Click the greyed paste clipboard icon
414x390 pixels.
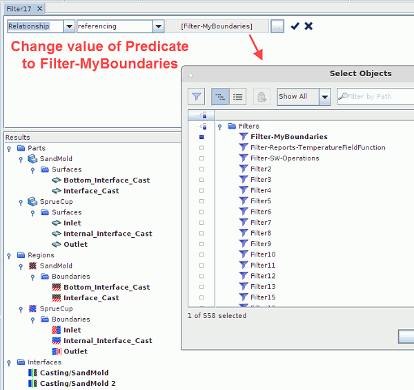click(x=262, y=97)
